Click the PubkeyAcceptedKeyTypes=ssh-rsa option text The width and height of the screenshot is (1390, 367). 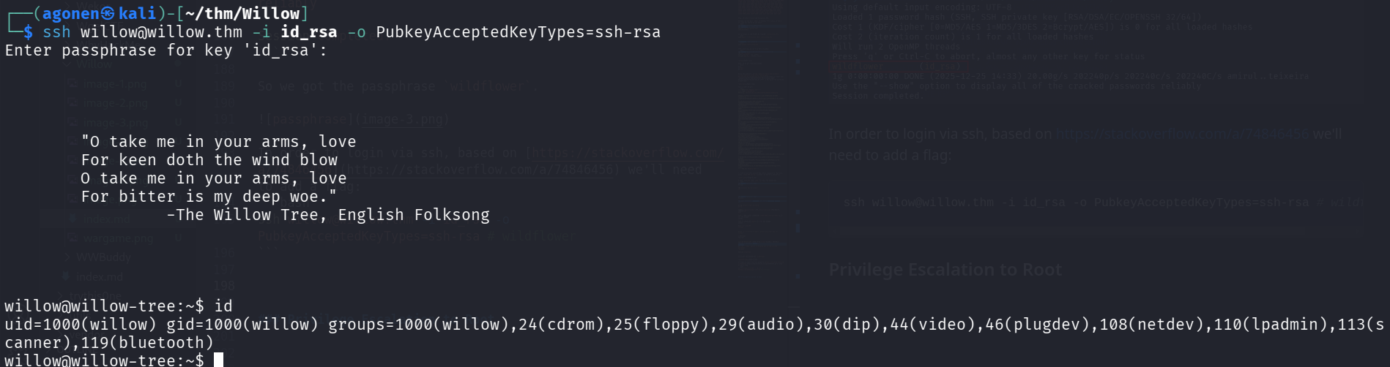pos(518,32)
